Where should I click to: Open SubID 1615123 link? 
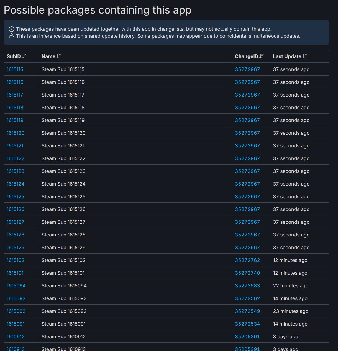[x=16, y=171]
